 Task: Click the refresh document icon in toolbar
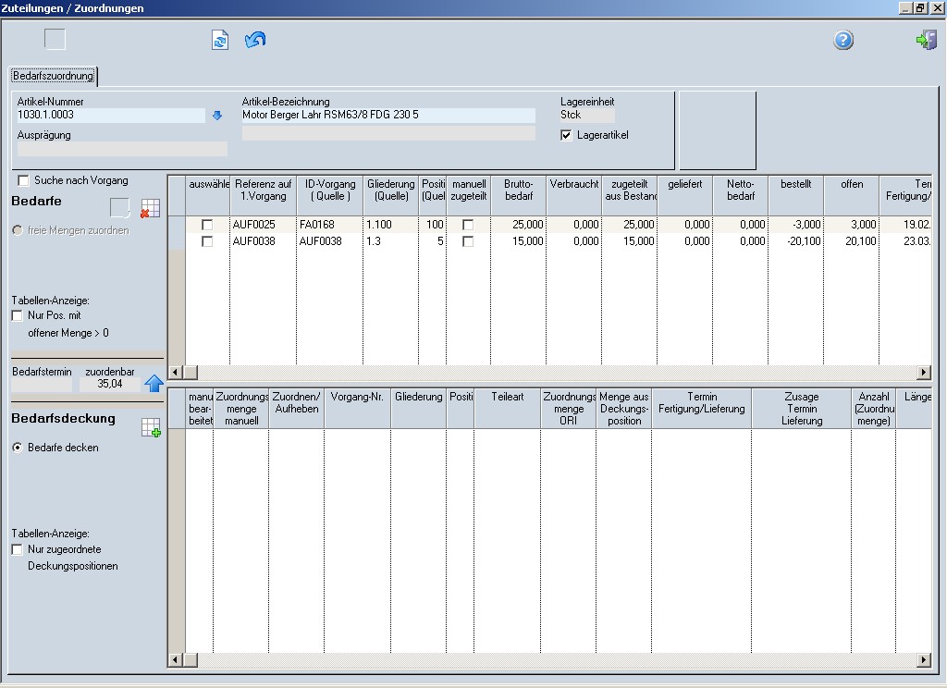220,40
